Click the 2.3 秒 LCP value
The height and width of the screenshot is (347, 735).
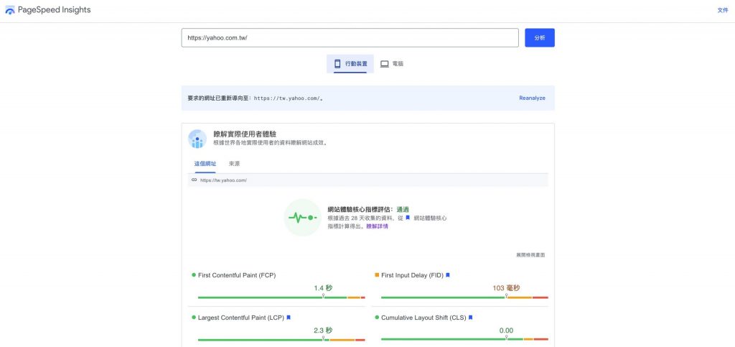tap(323, 330)
